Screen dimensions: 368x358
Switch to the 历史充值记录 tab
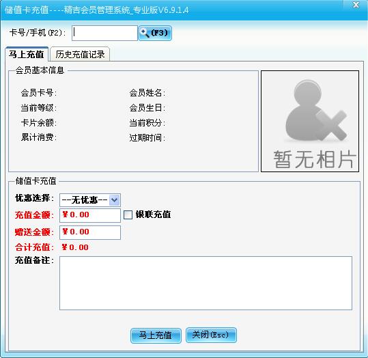click(x=80, y=54)
